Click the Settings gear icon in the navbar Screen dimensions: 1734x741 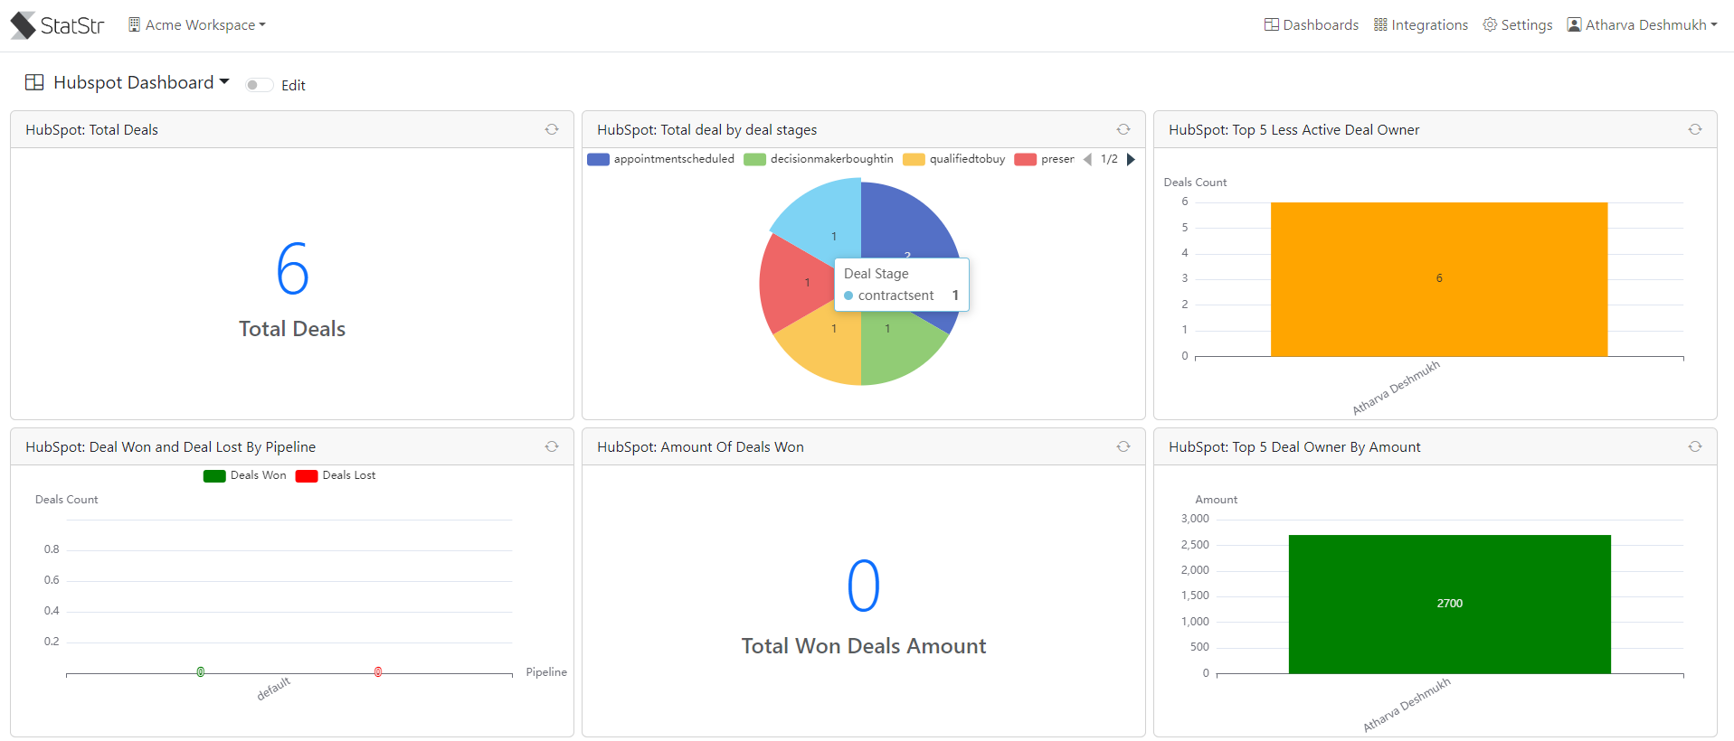pos(1490,25)
